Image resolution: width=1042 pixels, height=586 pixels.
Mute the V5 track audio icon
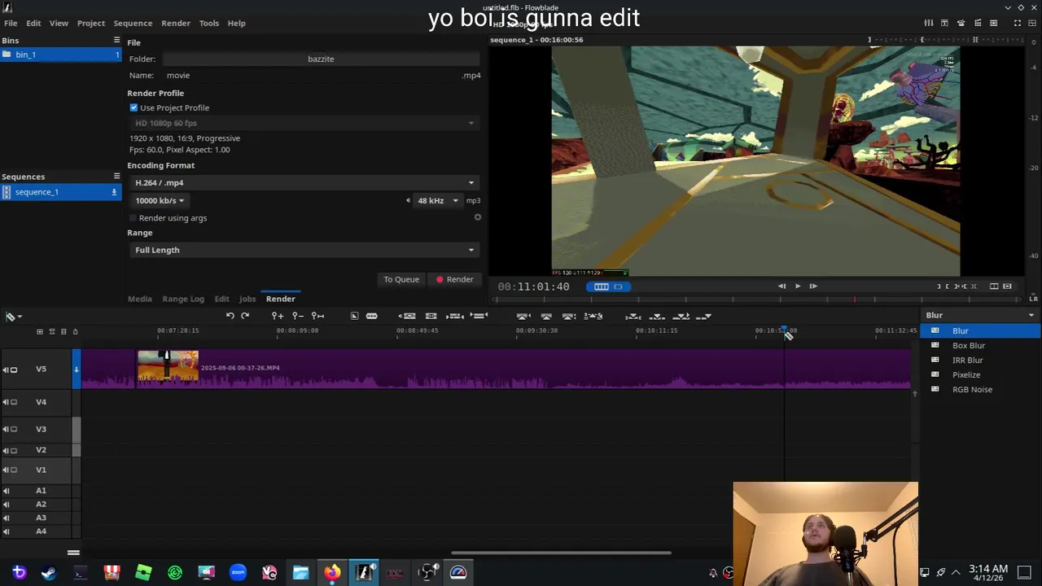click(x=6, y=370)
